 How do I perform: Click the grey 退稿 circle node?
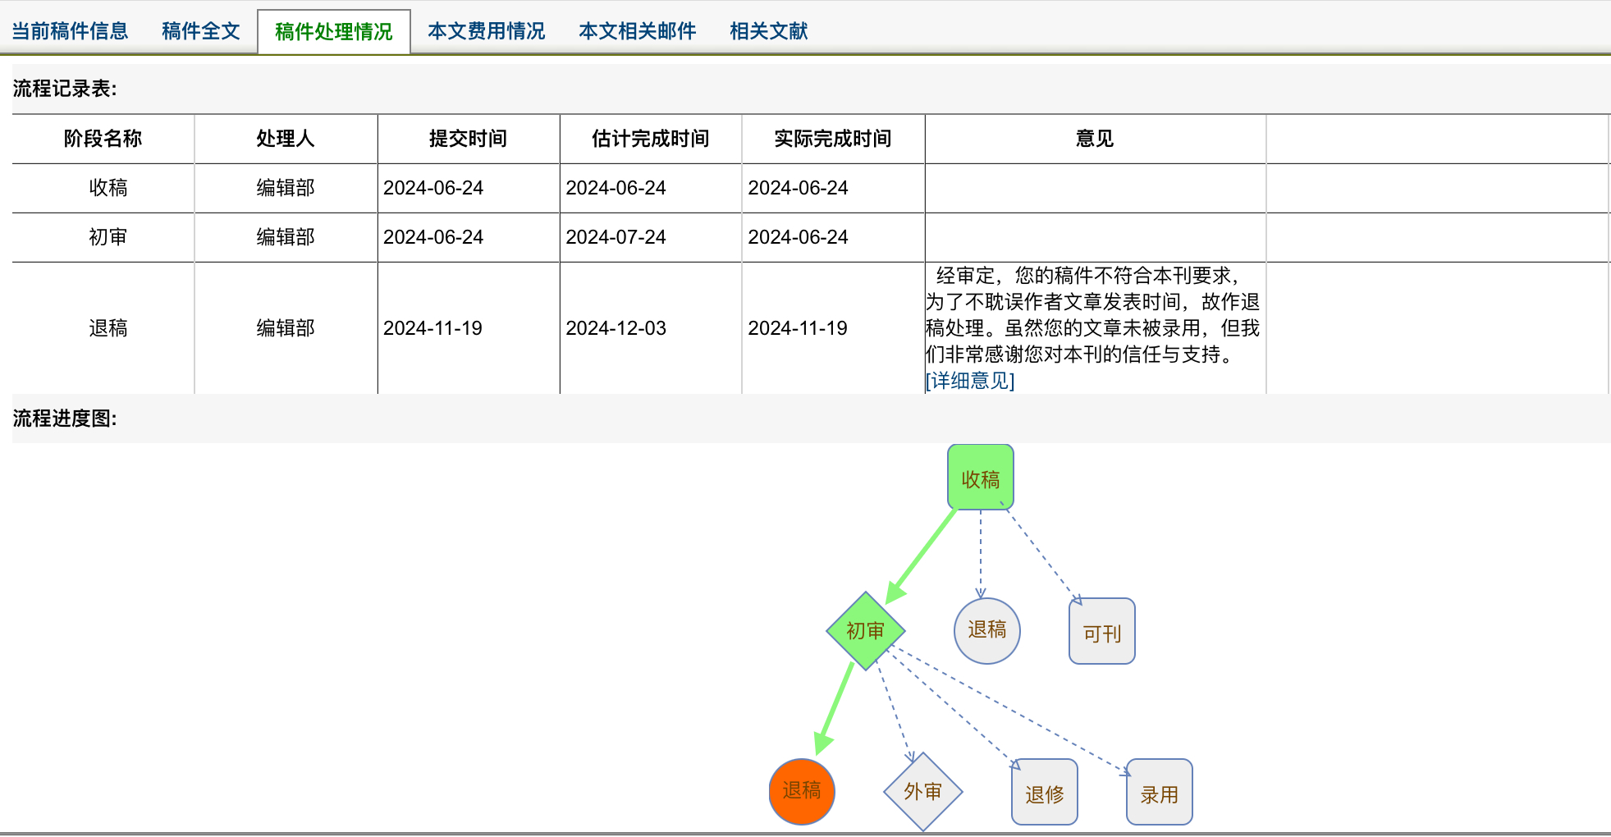tap(987, 630)
